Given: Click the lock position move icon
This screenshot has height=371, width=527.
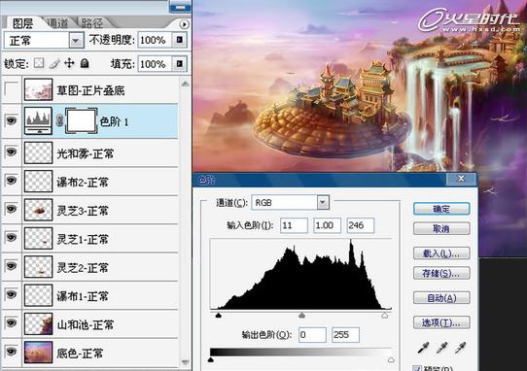Looking at the screenshot, I should pyautogui.click(x=69, y=63).
